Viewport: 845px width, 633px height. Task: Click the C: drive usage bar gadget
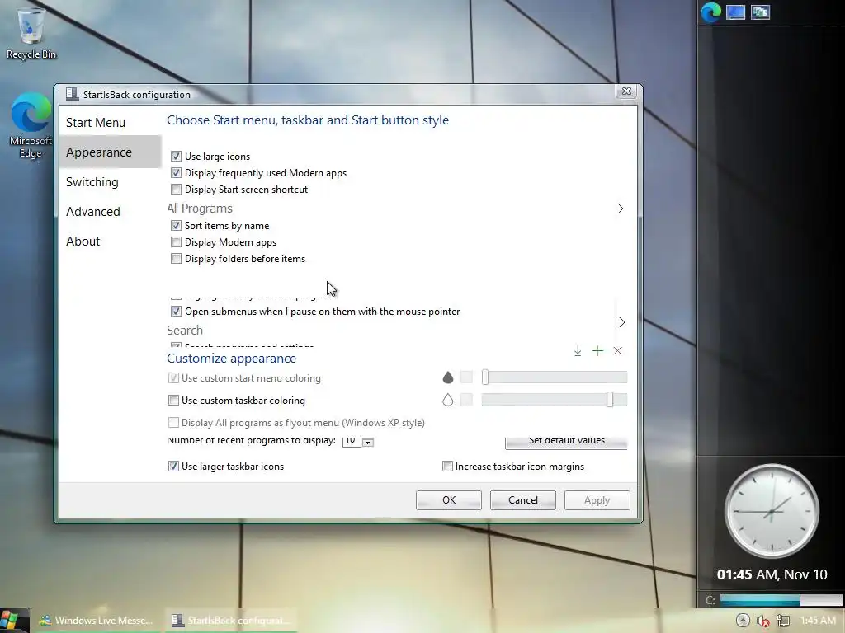tap(781, 600)
